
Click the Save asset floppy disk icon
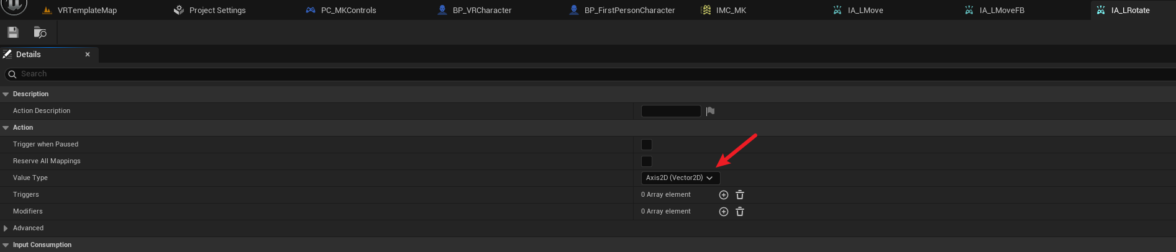pos(13,32)
